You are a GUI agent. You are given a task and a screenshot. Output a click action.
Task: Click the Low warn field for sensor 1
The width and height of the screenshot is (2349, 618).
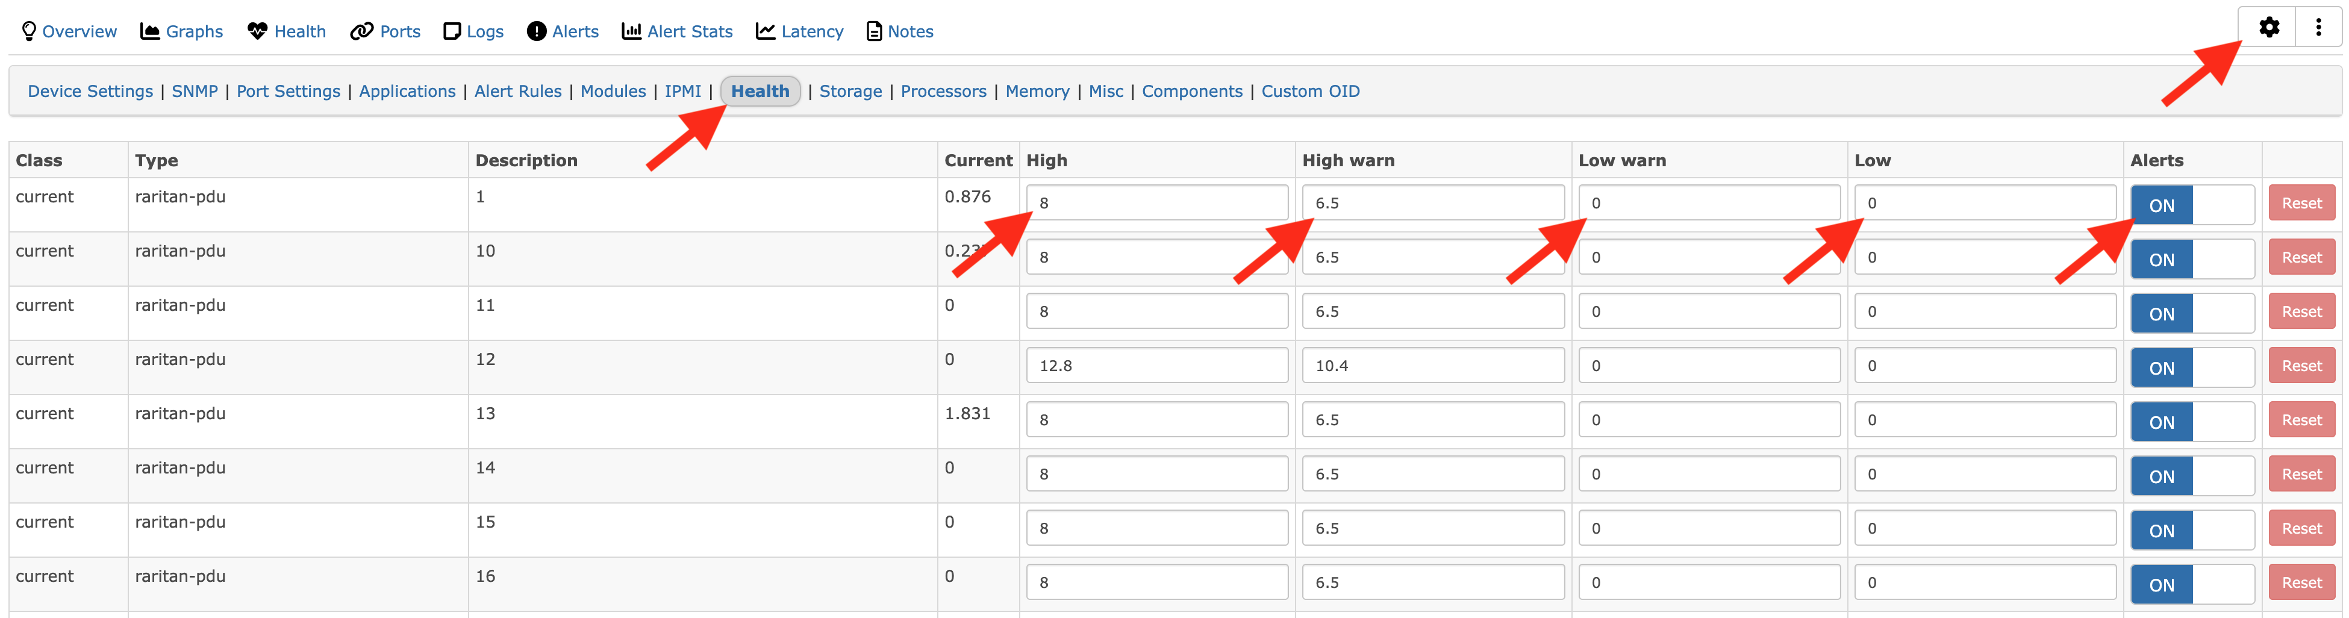[1710, 202]
